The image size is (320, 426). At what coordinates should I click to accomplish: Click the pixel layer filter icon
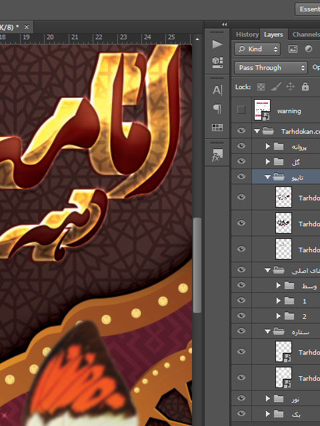293,49
